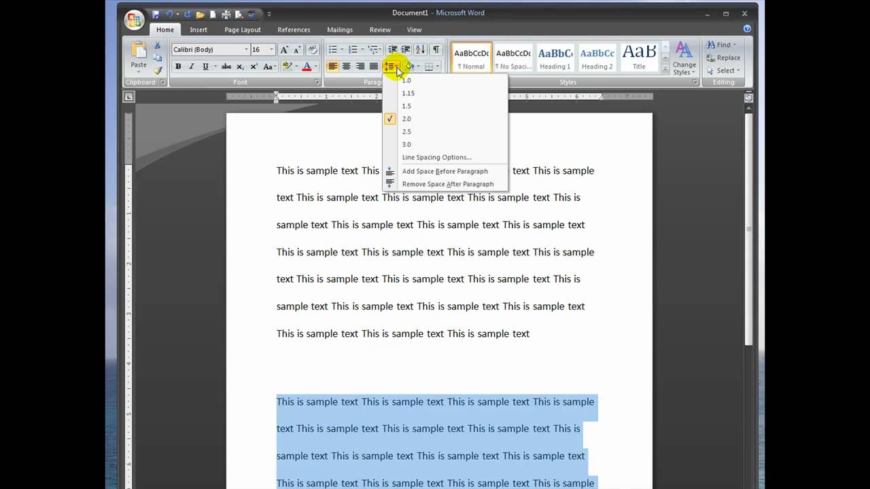The width and height of the screenshot is (870, 489).
Task: Toggle Justify alignment
Action: coord(374,67)
